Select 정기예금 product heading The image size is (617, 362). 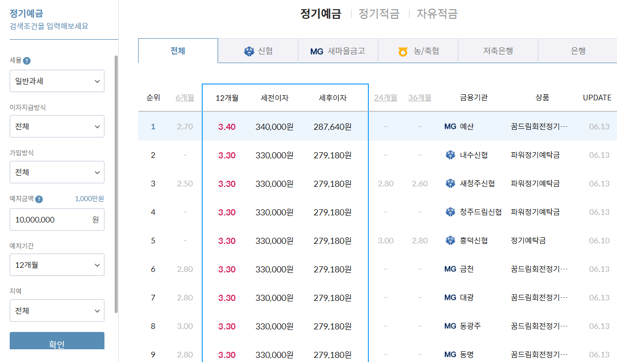coord(320,14)
